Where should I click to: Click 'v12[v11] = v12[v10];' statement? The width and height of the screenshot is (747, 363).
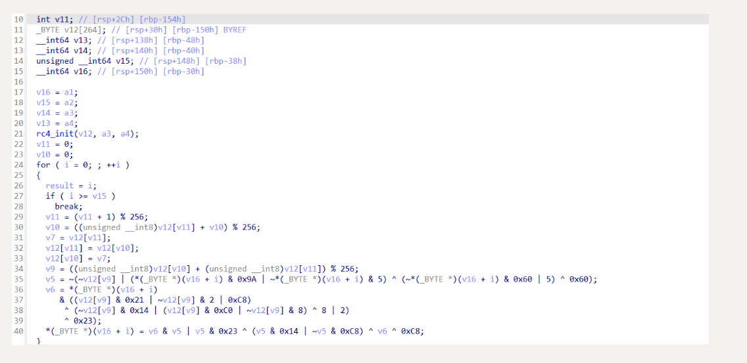92,248
